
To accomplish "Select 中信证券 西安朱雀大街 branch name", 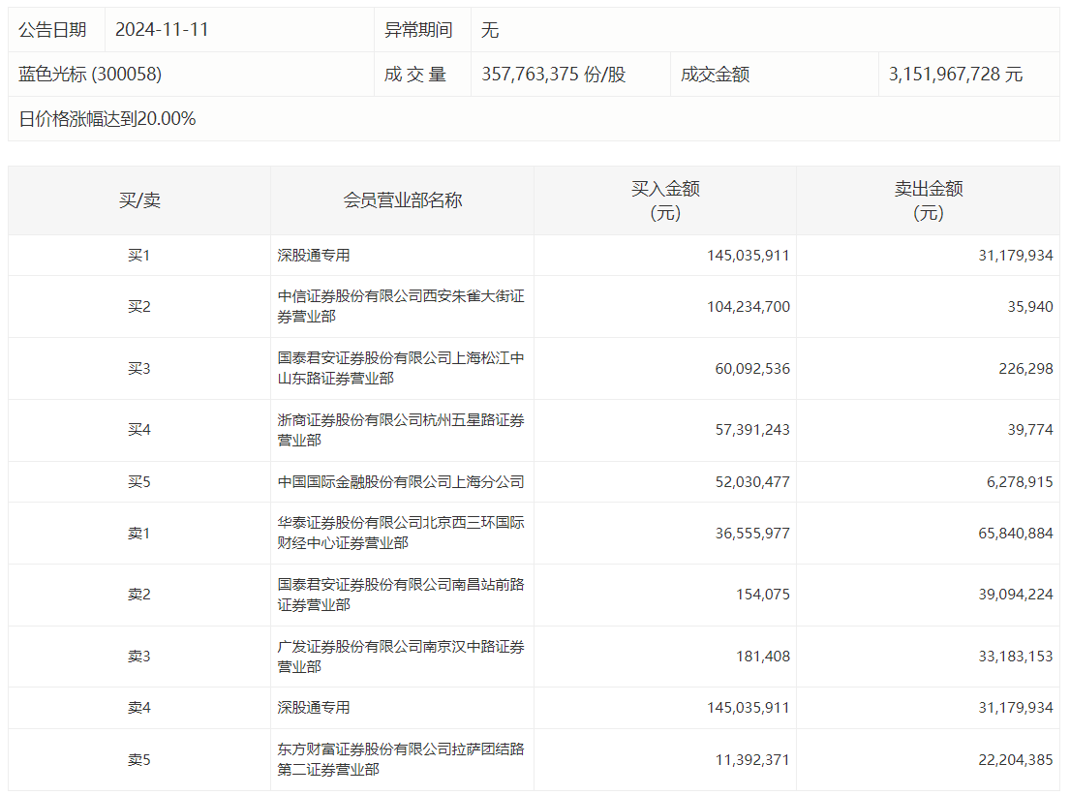I will (401, 306).
